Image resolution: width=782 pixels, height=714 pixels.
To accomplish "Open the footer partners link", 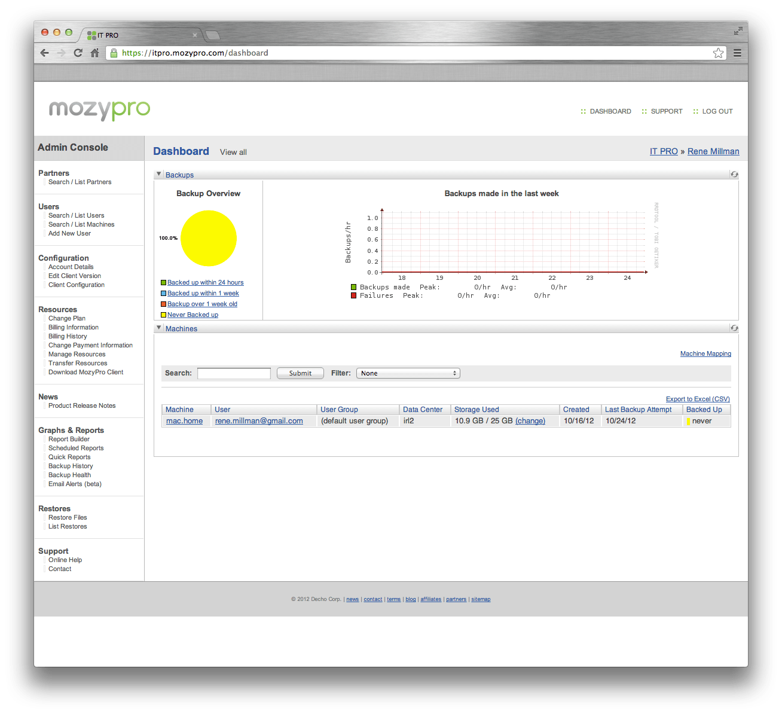I will (x=456, y=599).
